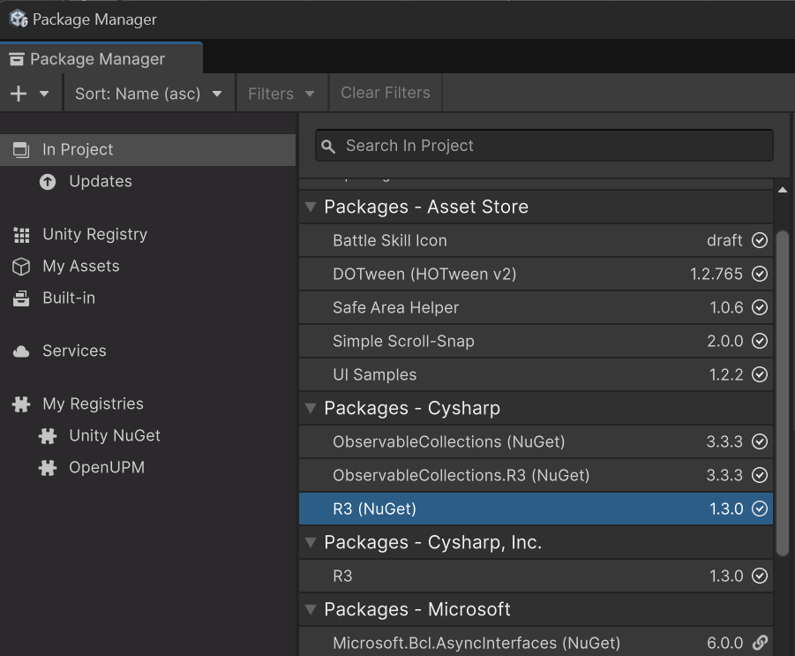The width and height of the screenshot is (795, 656).
Task: Open the Sort: Name (asc) dropdown
Action: pyautogui.click(x=148, y=94)
